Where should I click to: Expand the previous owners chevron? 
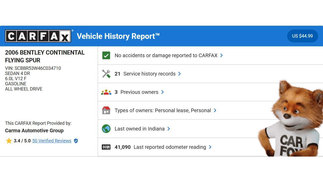[162, 92]
